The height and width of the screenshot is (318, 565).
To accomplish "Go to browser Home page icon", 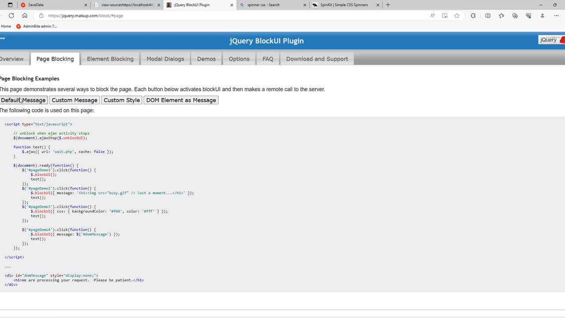I will pos(25,15).
